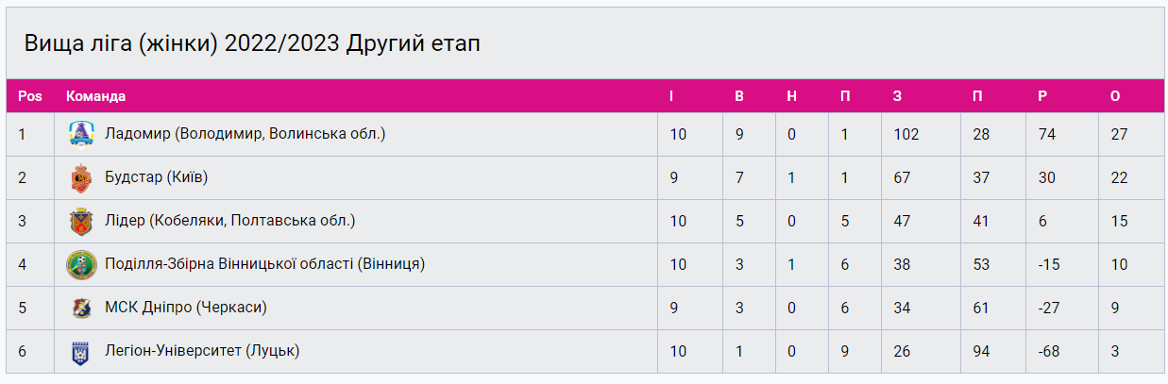Click the Легіон-Університет shield icon

click(80, 352)
